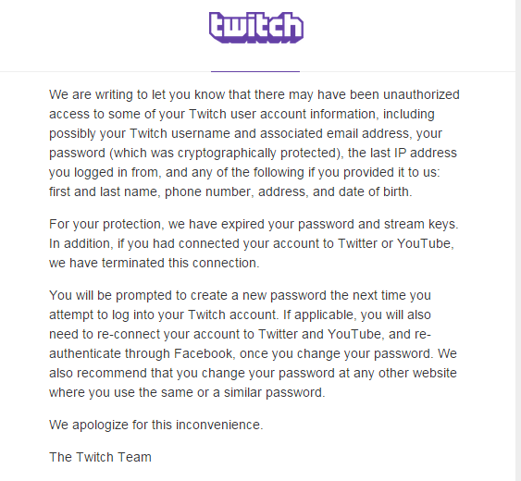Click the vertical scrollbar strip at the right edge
This screenshot has width=521, height=481.
pyautogui.click(x=518, y=240)
